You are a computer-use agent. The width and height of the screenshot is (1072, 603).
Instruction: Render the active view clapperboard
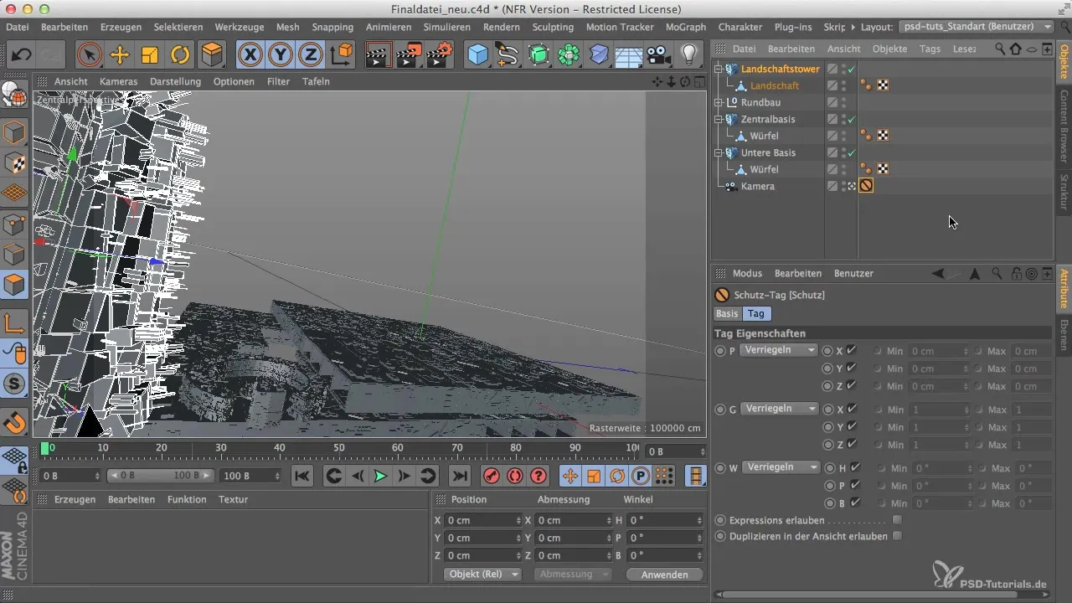[379, 55]
